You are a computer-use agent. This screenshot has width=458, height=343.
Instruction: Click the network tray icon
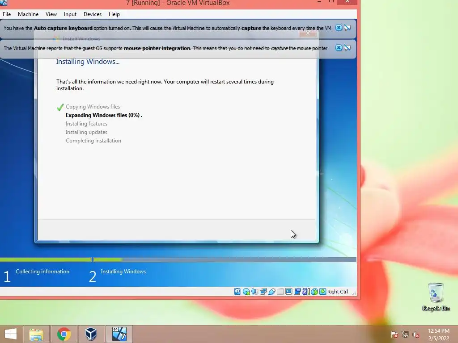click(x=405, y=335)
